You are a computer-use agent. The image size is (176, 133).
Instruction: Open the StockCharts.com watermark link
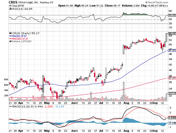coord(157,2)
